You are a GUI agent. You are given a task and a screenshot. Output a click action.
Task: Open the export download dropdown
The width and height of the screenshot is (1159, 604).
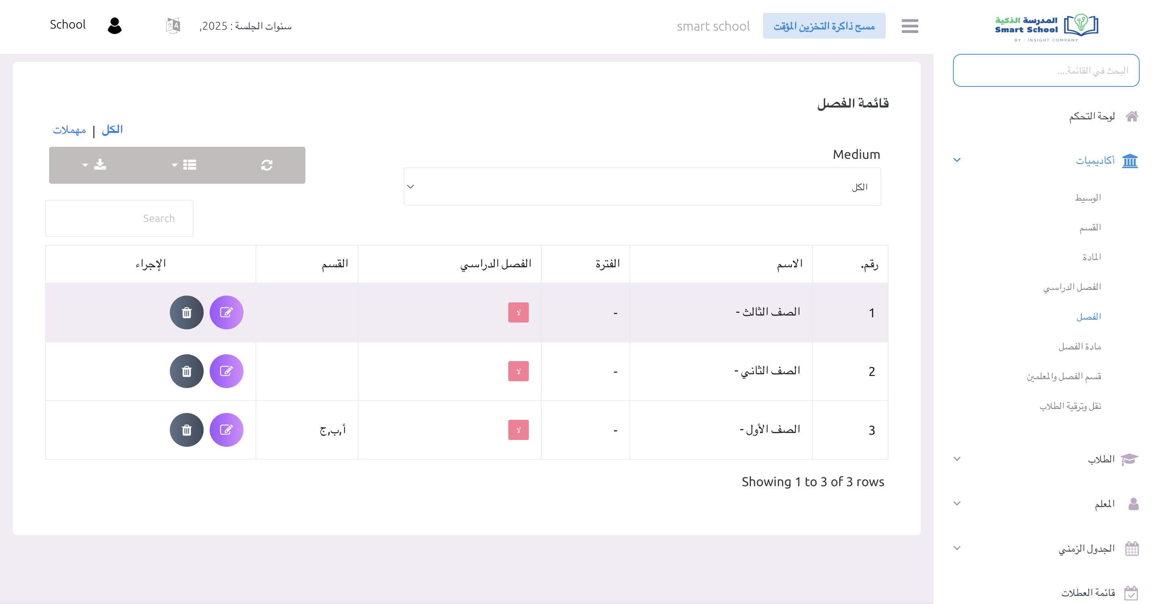(x=95, y=165)
